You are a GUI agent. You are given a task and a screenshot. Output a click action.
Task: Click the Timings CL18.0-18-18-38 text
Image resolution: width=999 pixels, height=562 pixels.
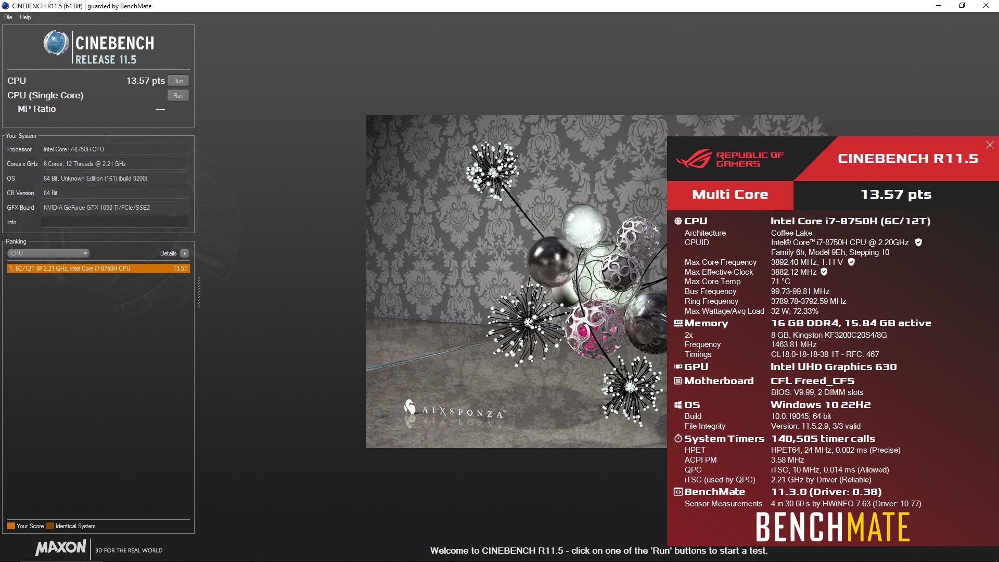coord(825,354)
